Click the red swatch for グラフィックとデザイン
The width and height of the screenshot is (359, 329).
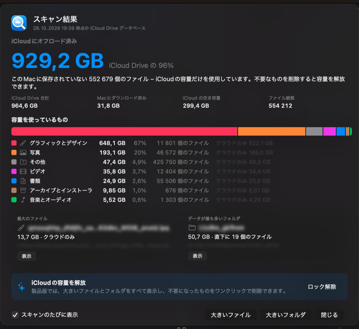[14, 143]
